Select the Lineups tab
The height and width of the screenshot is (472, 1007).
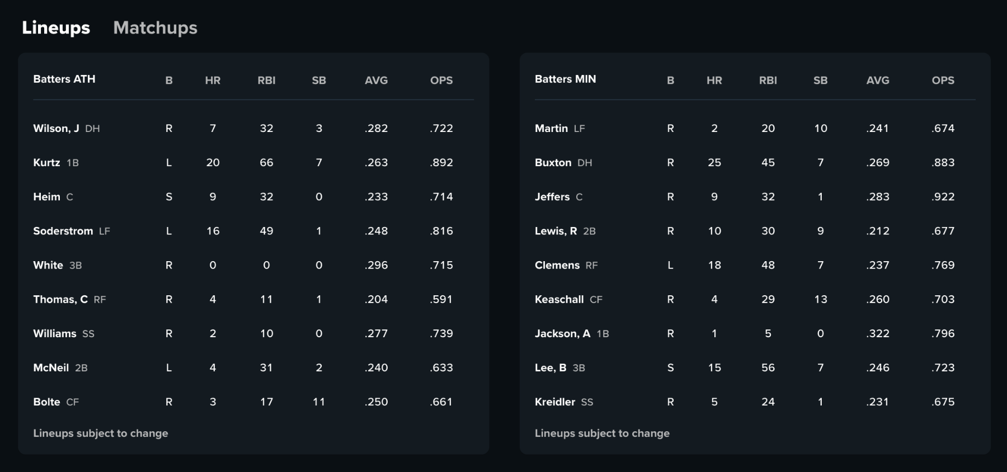tap(56, 27)
